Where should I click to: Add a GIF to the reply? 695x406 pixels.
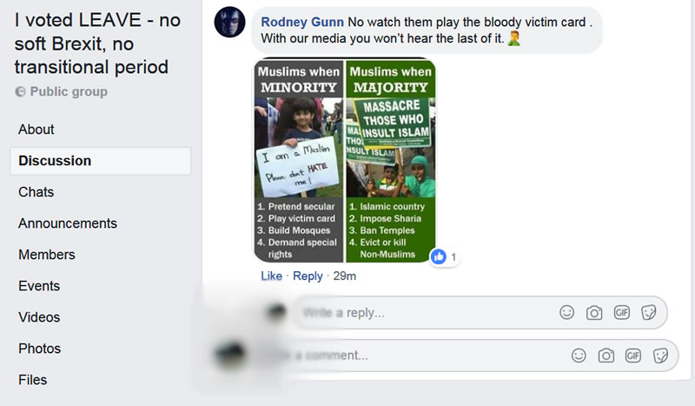pos(621,313)
